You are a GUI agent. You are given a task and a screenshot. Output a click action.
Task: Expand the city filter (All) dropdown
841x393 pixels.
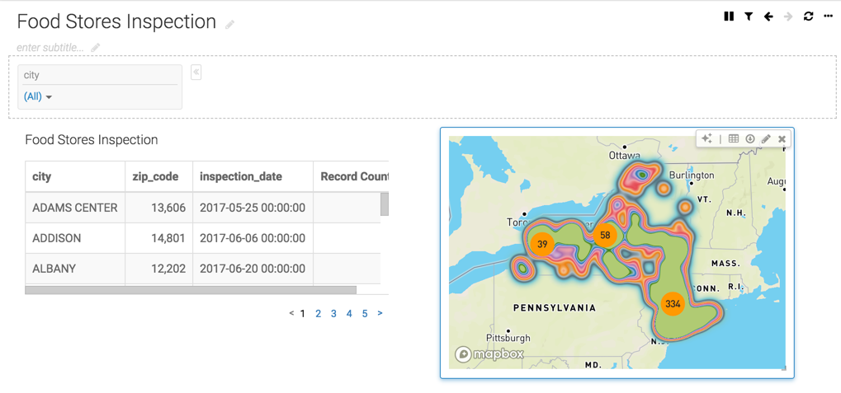[x=38, y=96]
